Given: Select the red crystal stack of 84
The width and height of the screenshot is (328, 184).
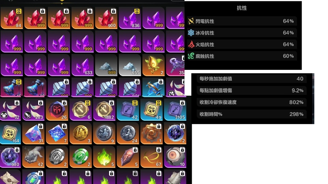Looking at the screenshot, I should tap(12, 18).
